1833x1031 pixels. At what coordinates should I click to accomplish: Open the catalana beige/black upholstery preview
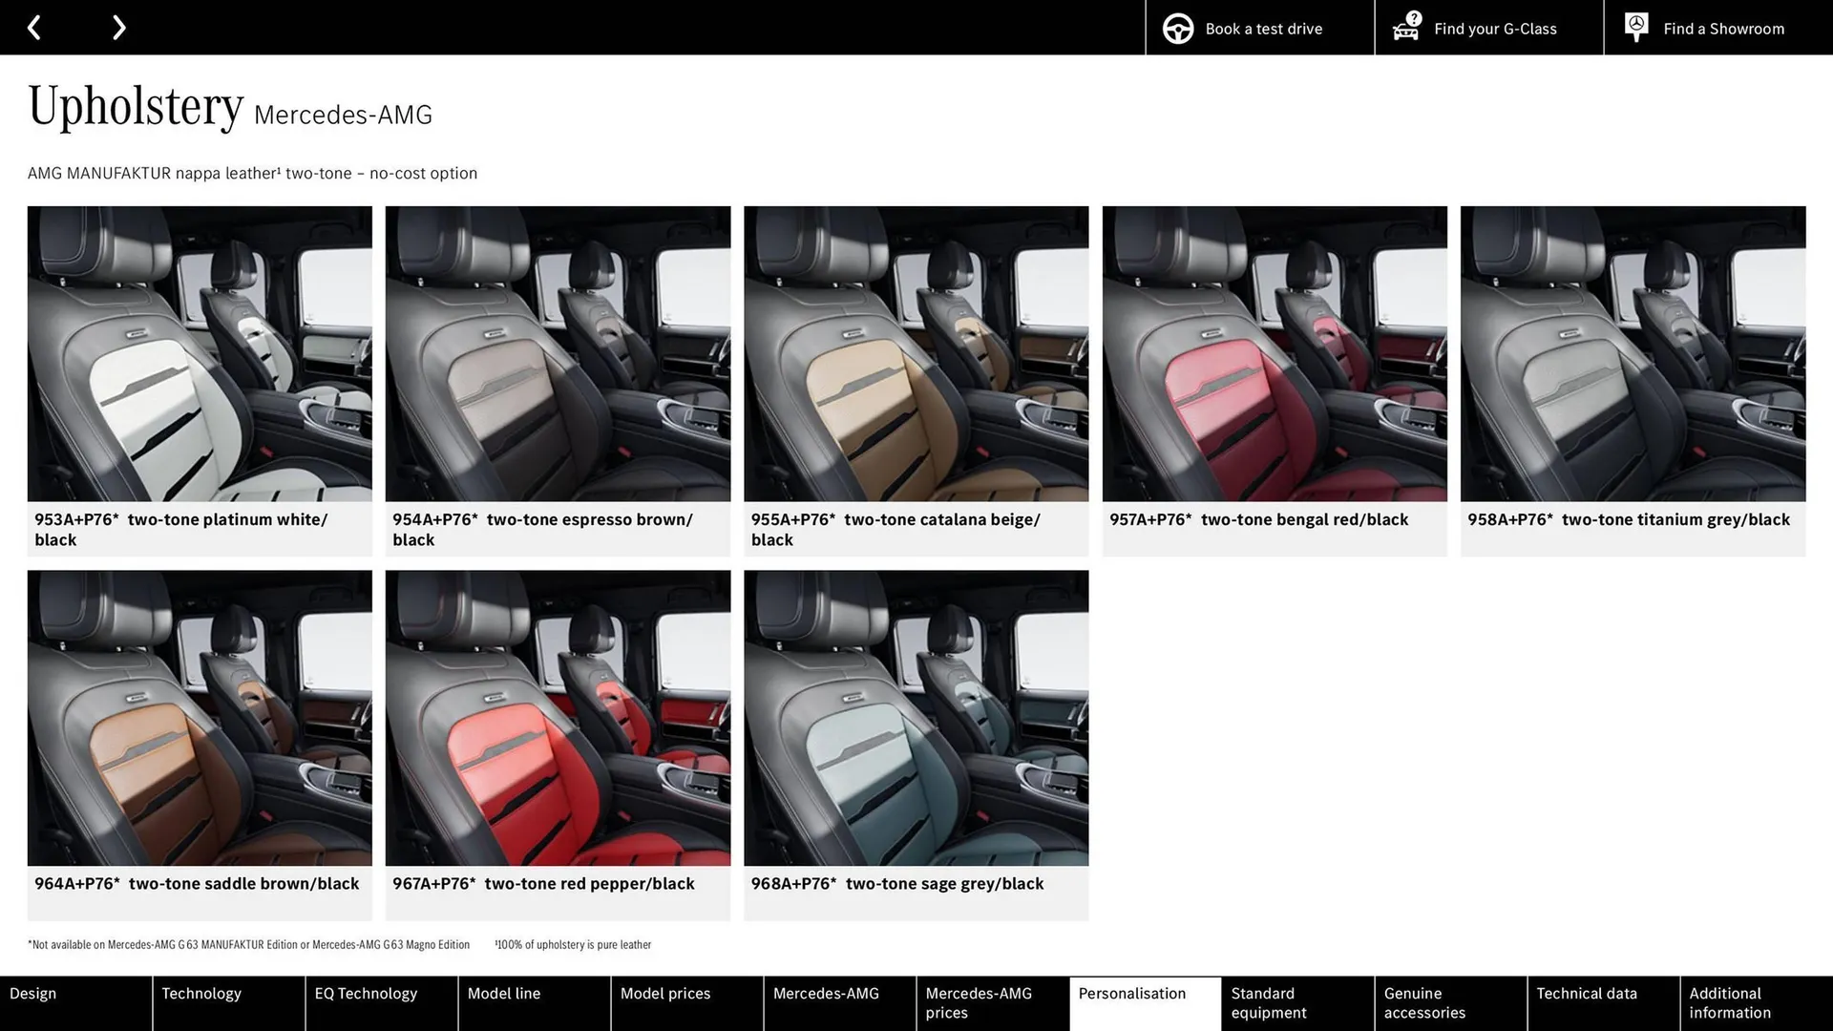coord(915,353)
